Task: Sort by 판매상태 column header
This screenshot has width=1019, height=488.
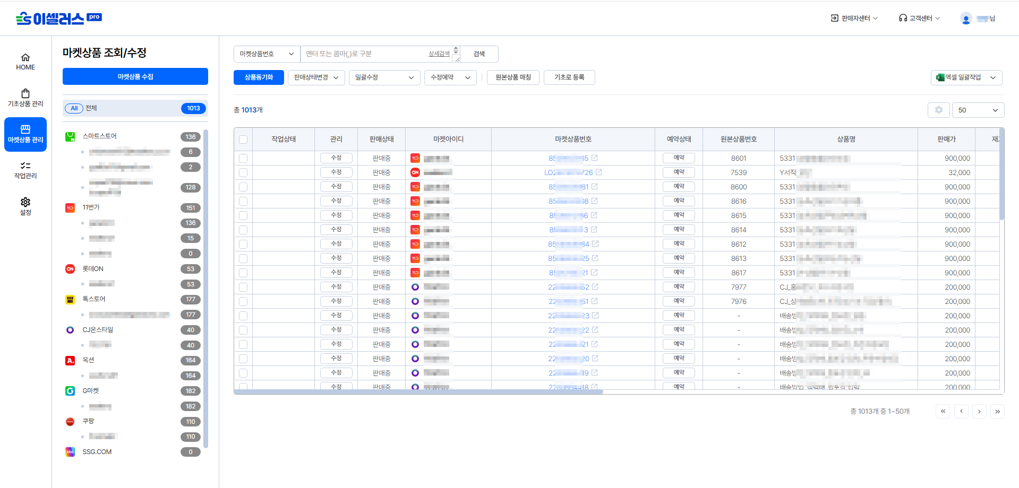Action: pos(381,140)
